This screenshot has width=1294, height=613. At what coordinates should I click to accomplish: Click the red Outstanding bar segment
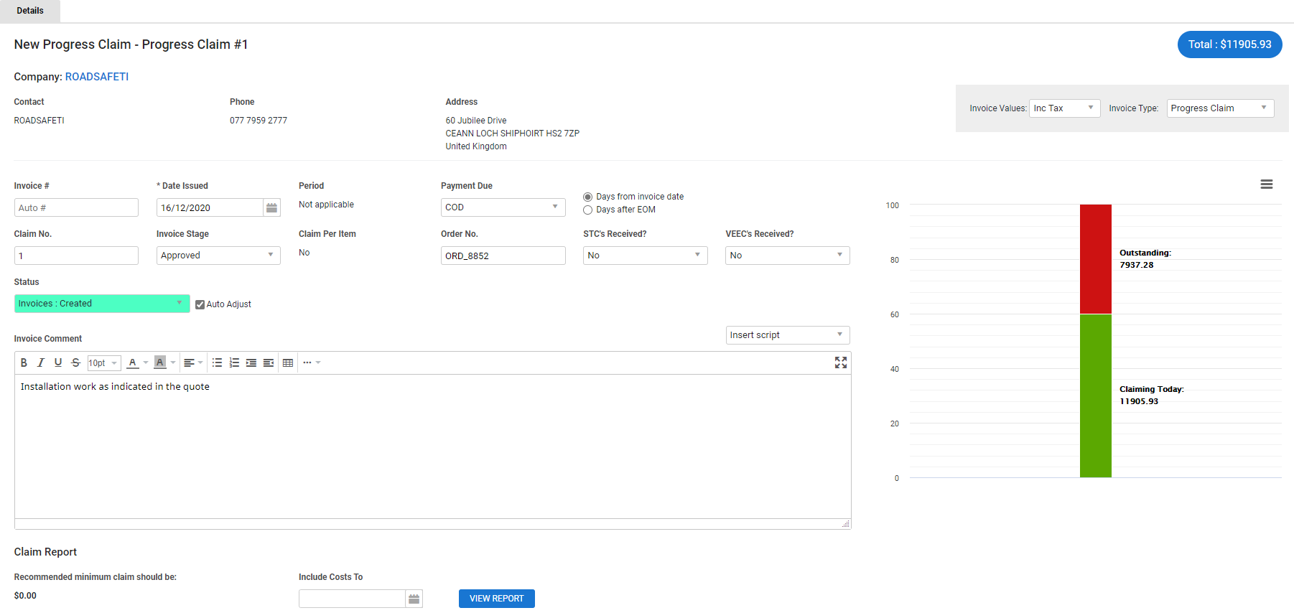(1095, 259)
